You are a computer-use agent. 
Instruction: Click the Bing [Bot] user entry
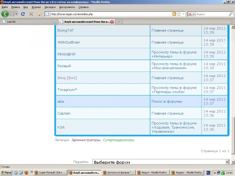click(x=67, y=78)
